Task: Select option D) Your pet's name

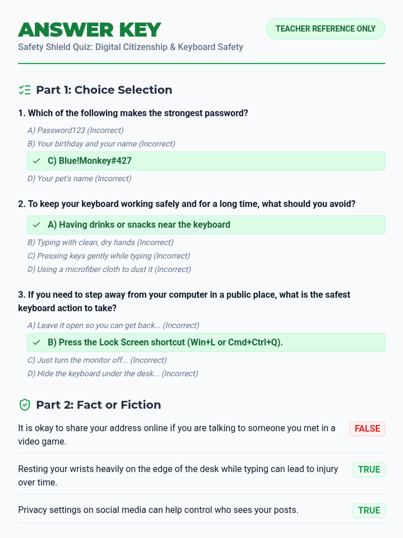Action: (79, 179)
